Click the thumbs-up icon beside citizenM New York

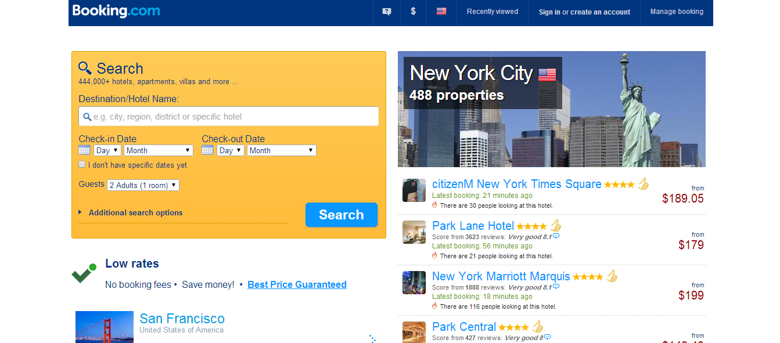click(x=643, y=184)
